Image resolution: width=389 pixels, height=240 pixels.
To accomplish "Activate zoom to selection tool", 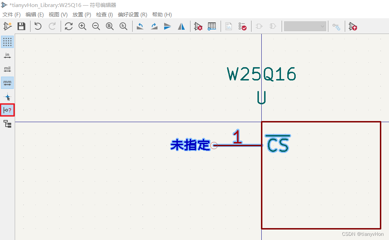I will (123, 26).
